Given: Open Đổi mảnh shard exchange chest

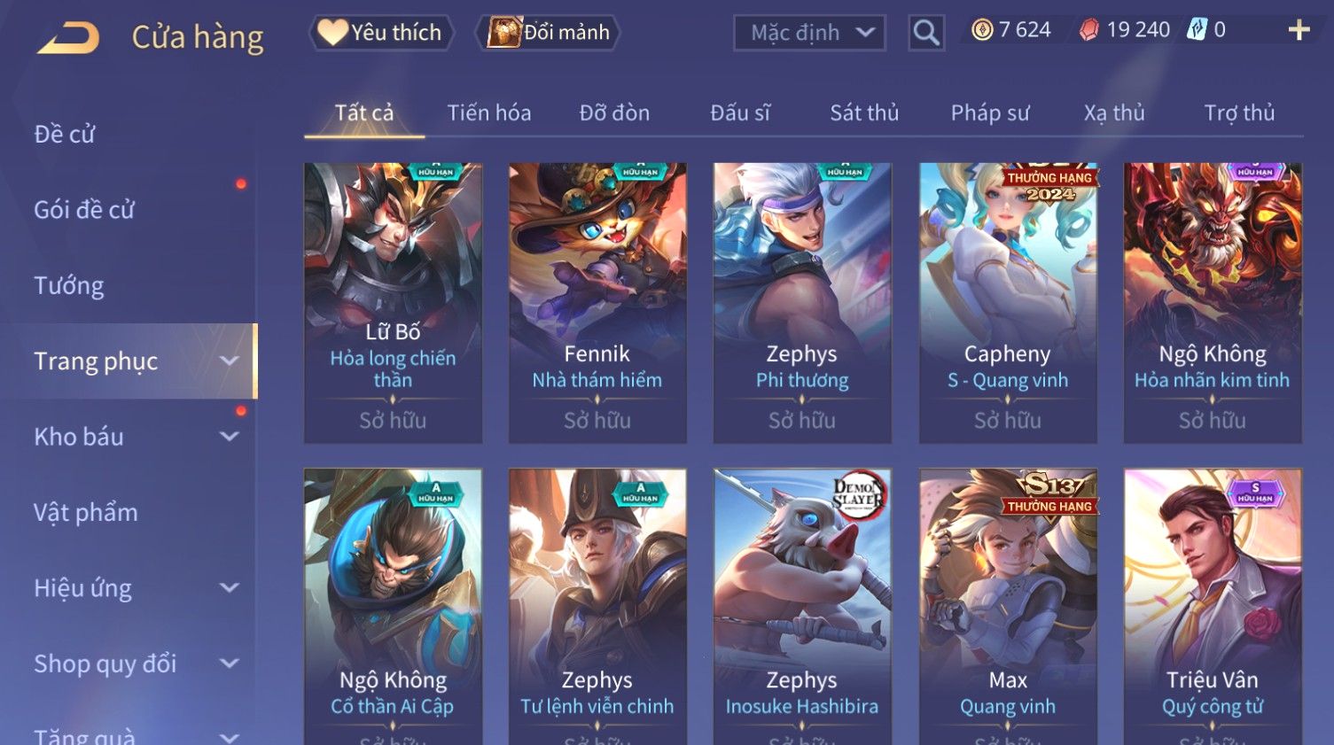Looking at the screenshot, I should tap(548, 33).
